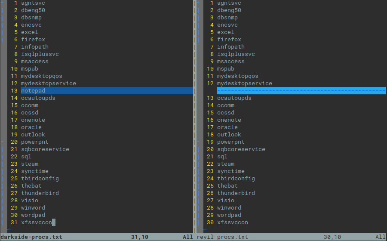Click sql on line 22 of darkside-procs.txt
Screen dimensions: 387x241
pos(26,157)
